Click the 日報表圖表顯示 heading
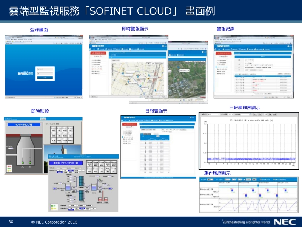Viewport: 302px width, 227px height. pyautogui.click(x=245, y=107)
